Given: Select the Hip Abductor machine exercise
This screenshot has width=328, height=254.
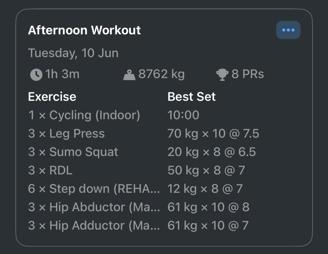Looking at the screenshot, I should point(94,207).
